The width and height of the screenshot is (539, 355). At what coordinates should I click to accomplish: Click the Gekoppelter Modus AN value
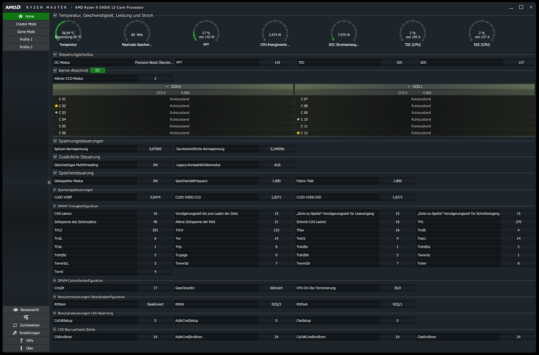[155, 181]
